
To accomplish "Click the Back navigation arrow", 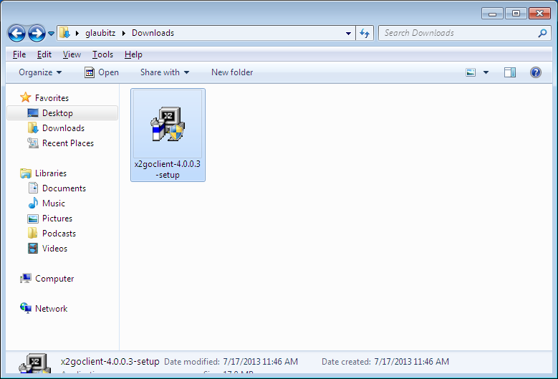I will (17, 33).
